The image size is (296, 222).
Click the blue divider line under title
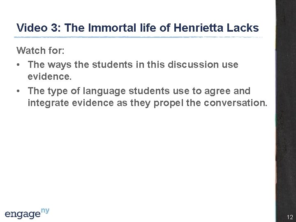(139, 37)
